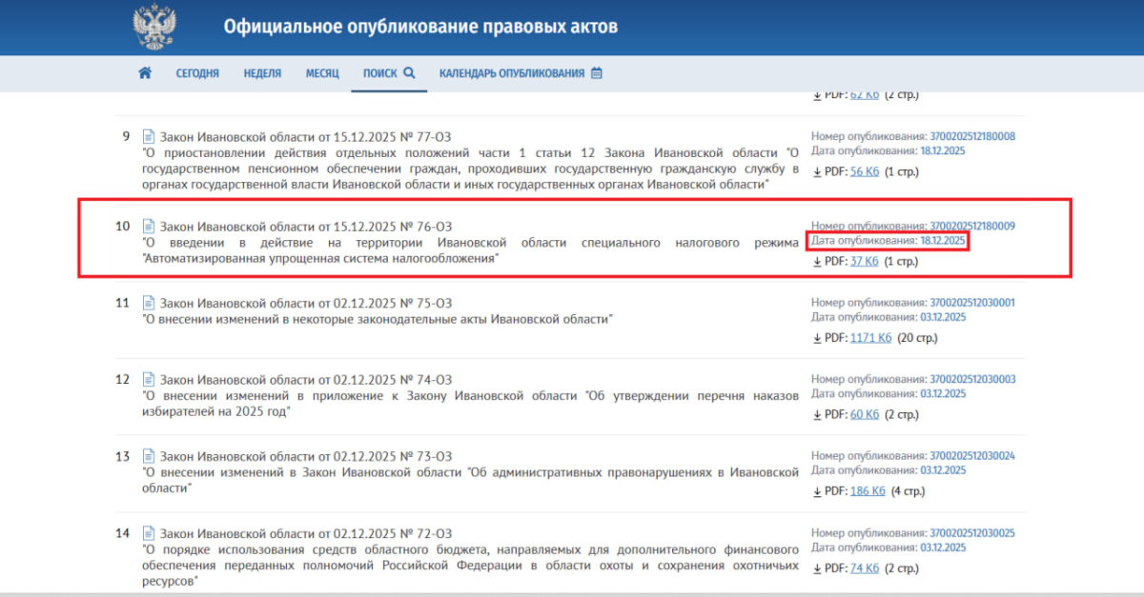Open law № 72-ОЗ title link
Screen dimensions: 1144x597
(306, 533)
